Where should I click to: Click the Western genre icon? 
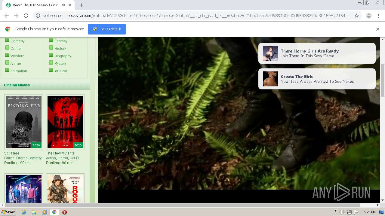click(7, 55)
